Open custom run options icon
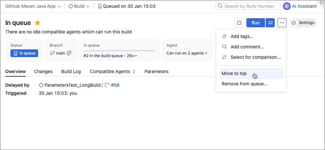The image size is (325, 150). click(270, 23)
